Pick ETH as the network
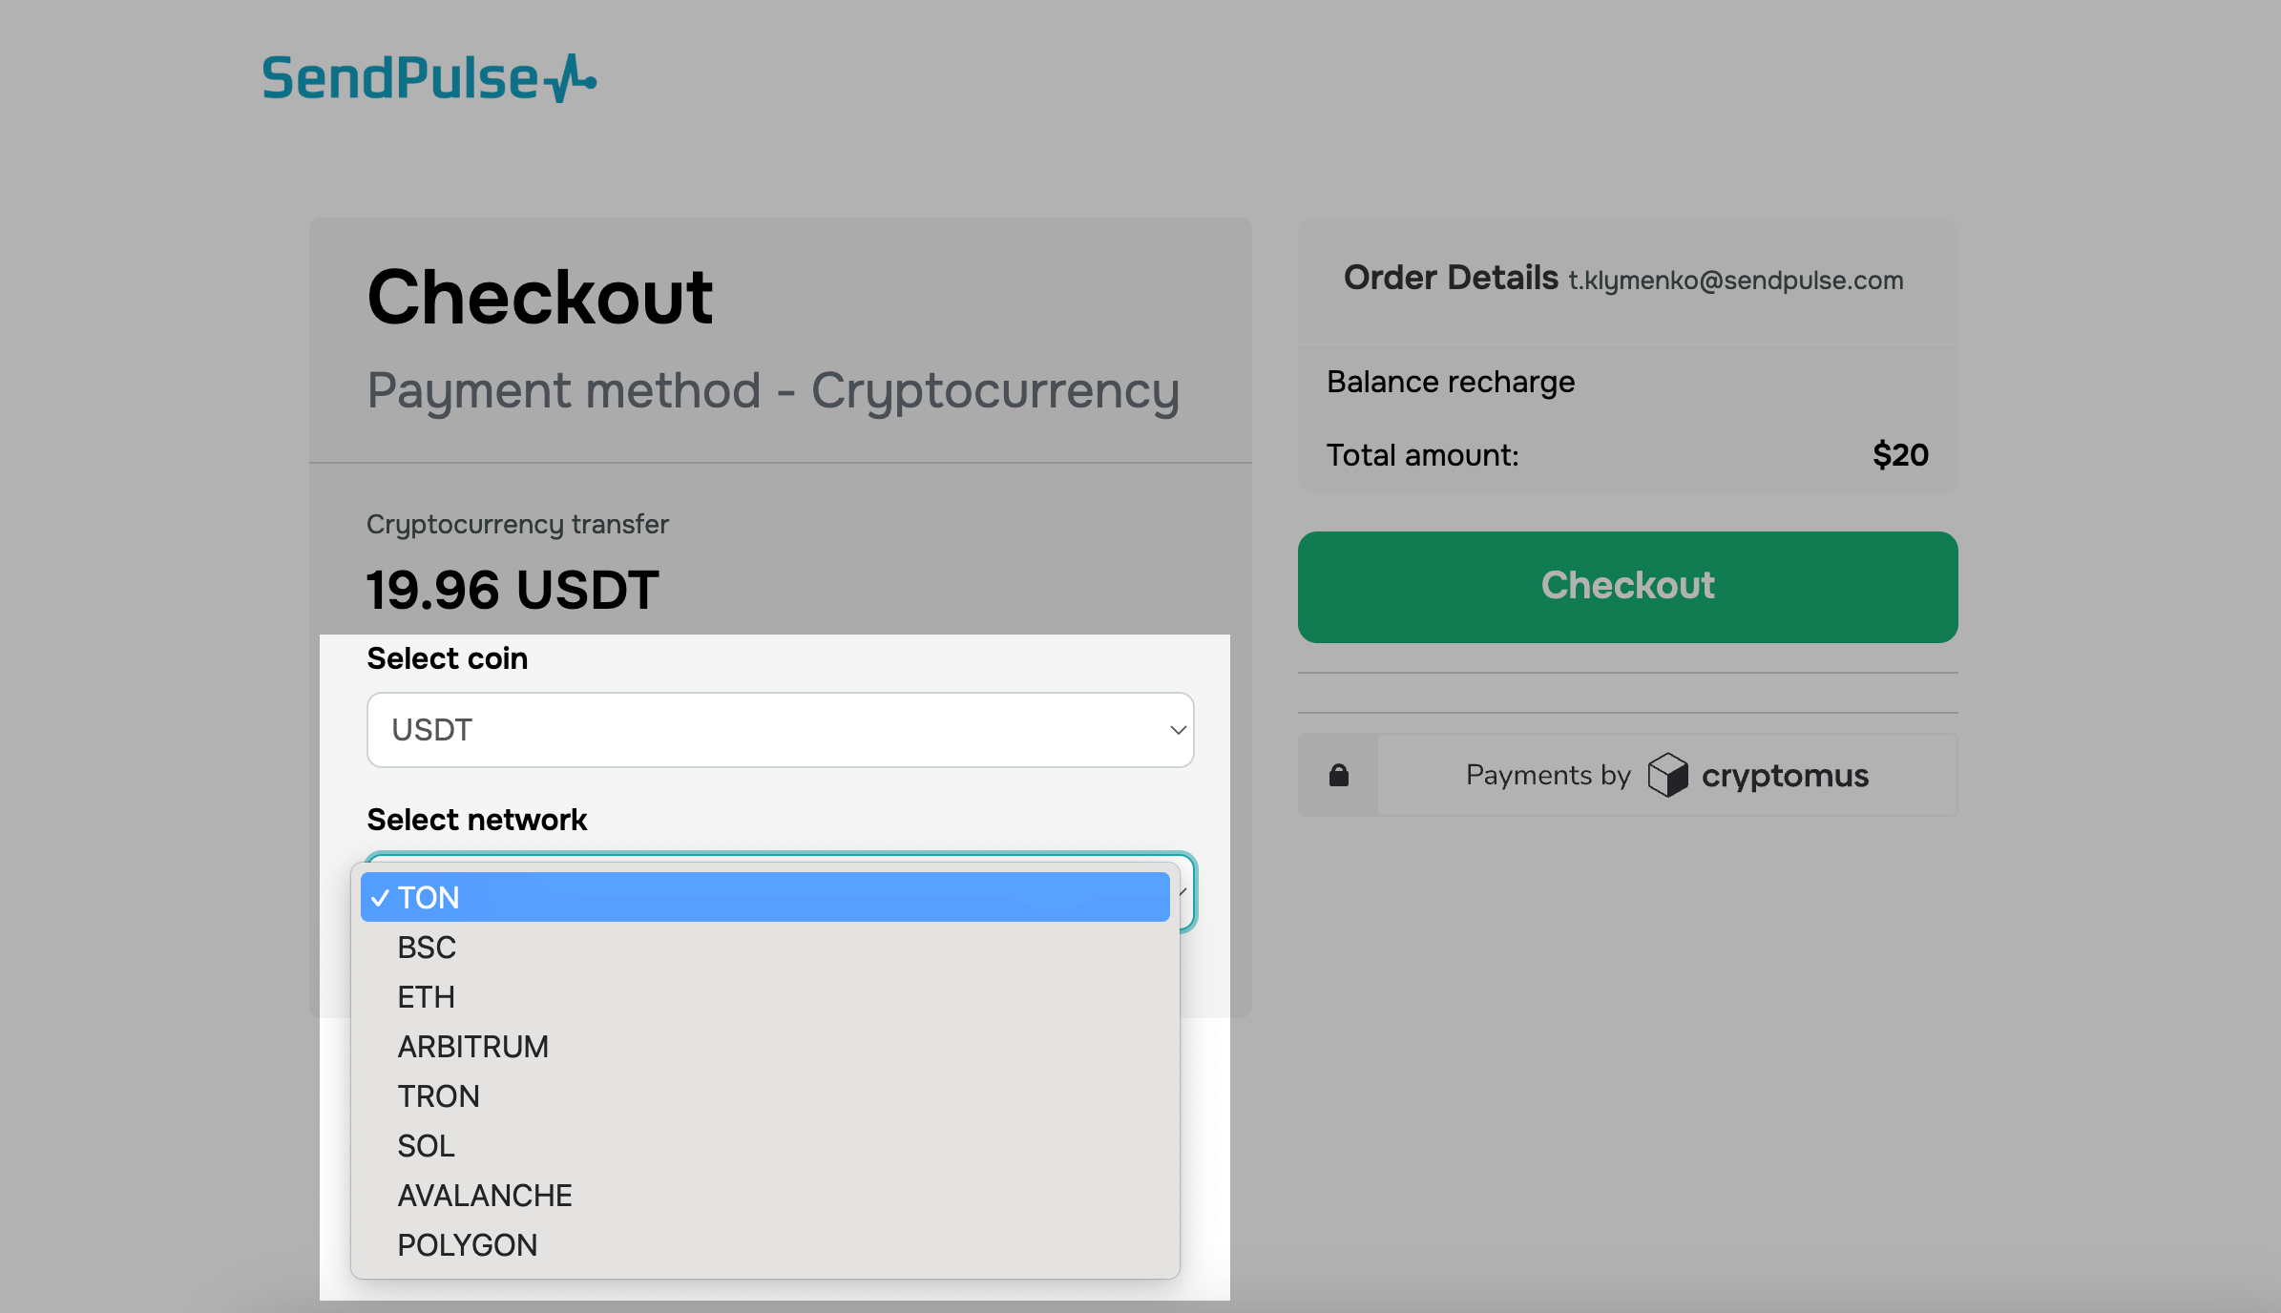The width and height of the screenshot is (2281, 1313). (x=426, y=997)
